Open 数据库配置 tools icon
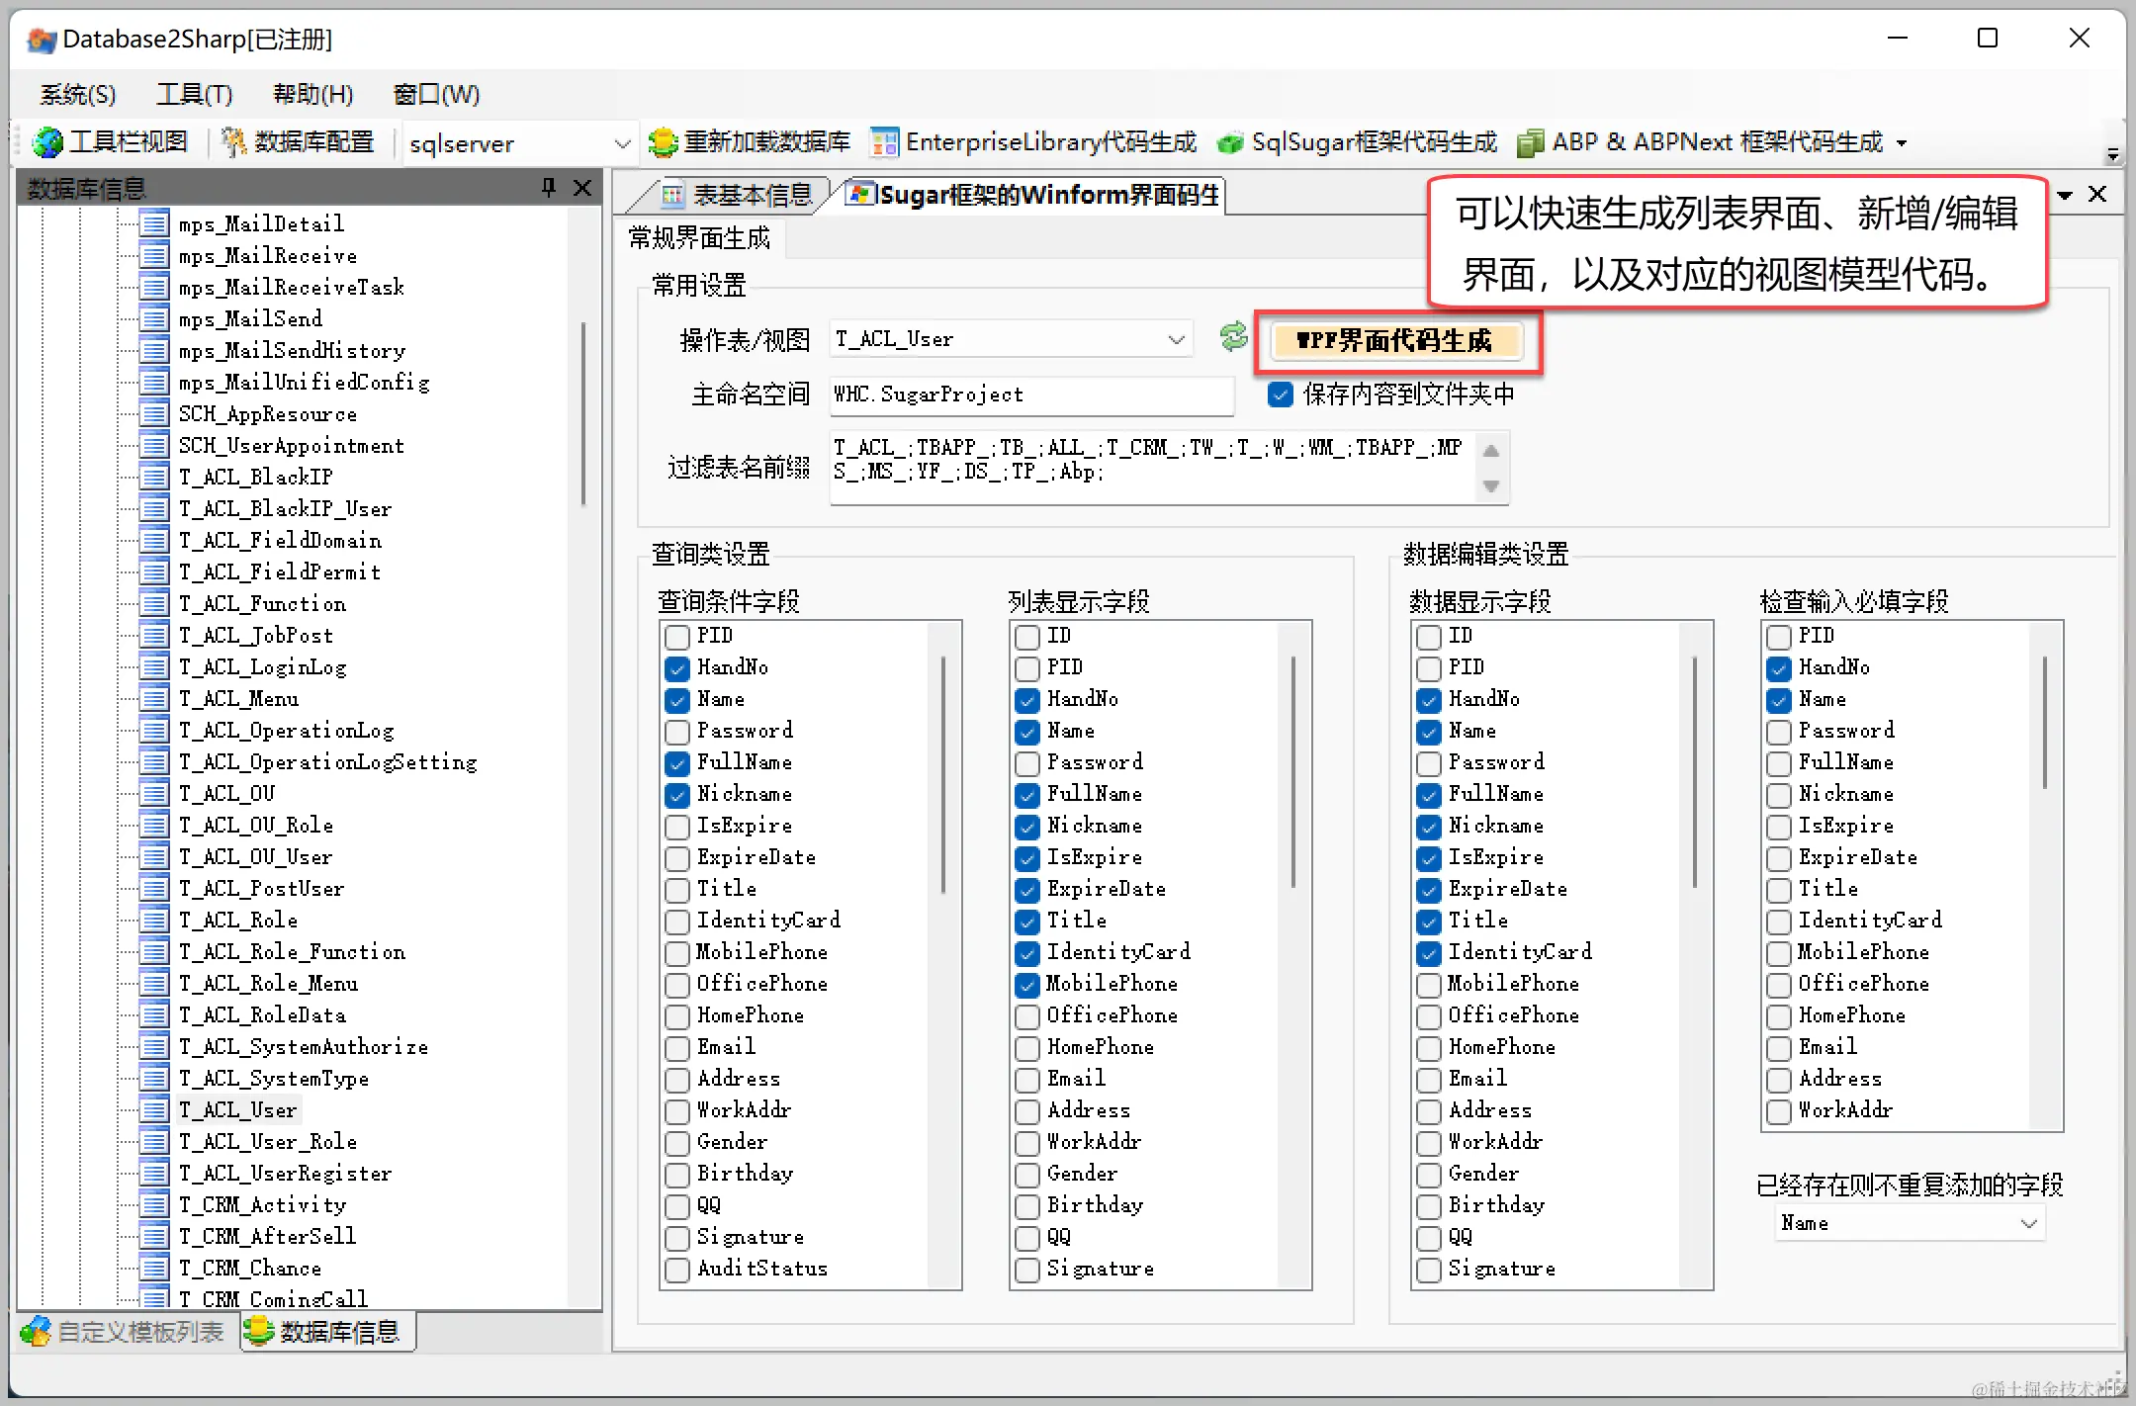The image size is (2136, 1406). click(234, 142)
